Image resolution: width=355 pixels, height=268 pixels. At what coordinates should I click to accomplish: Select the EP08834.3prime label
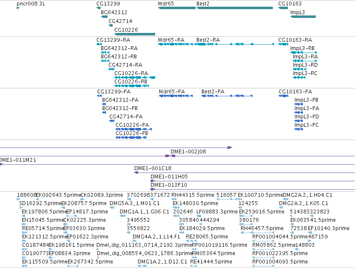click(70, 253)
